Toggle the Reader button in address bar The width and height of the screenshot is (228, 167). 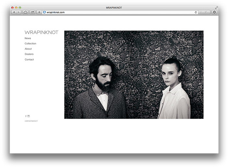point(204,12)
